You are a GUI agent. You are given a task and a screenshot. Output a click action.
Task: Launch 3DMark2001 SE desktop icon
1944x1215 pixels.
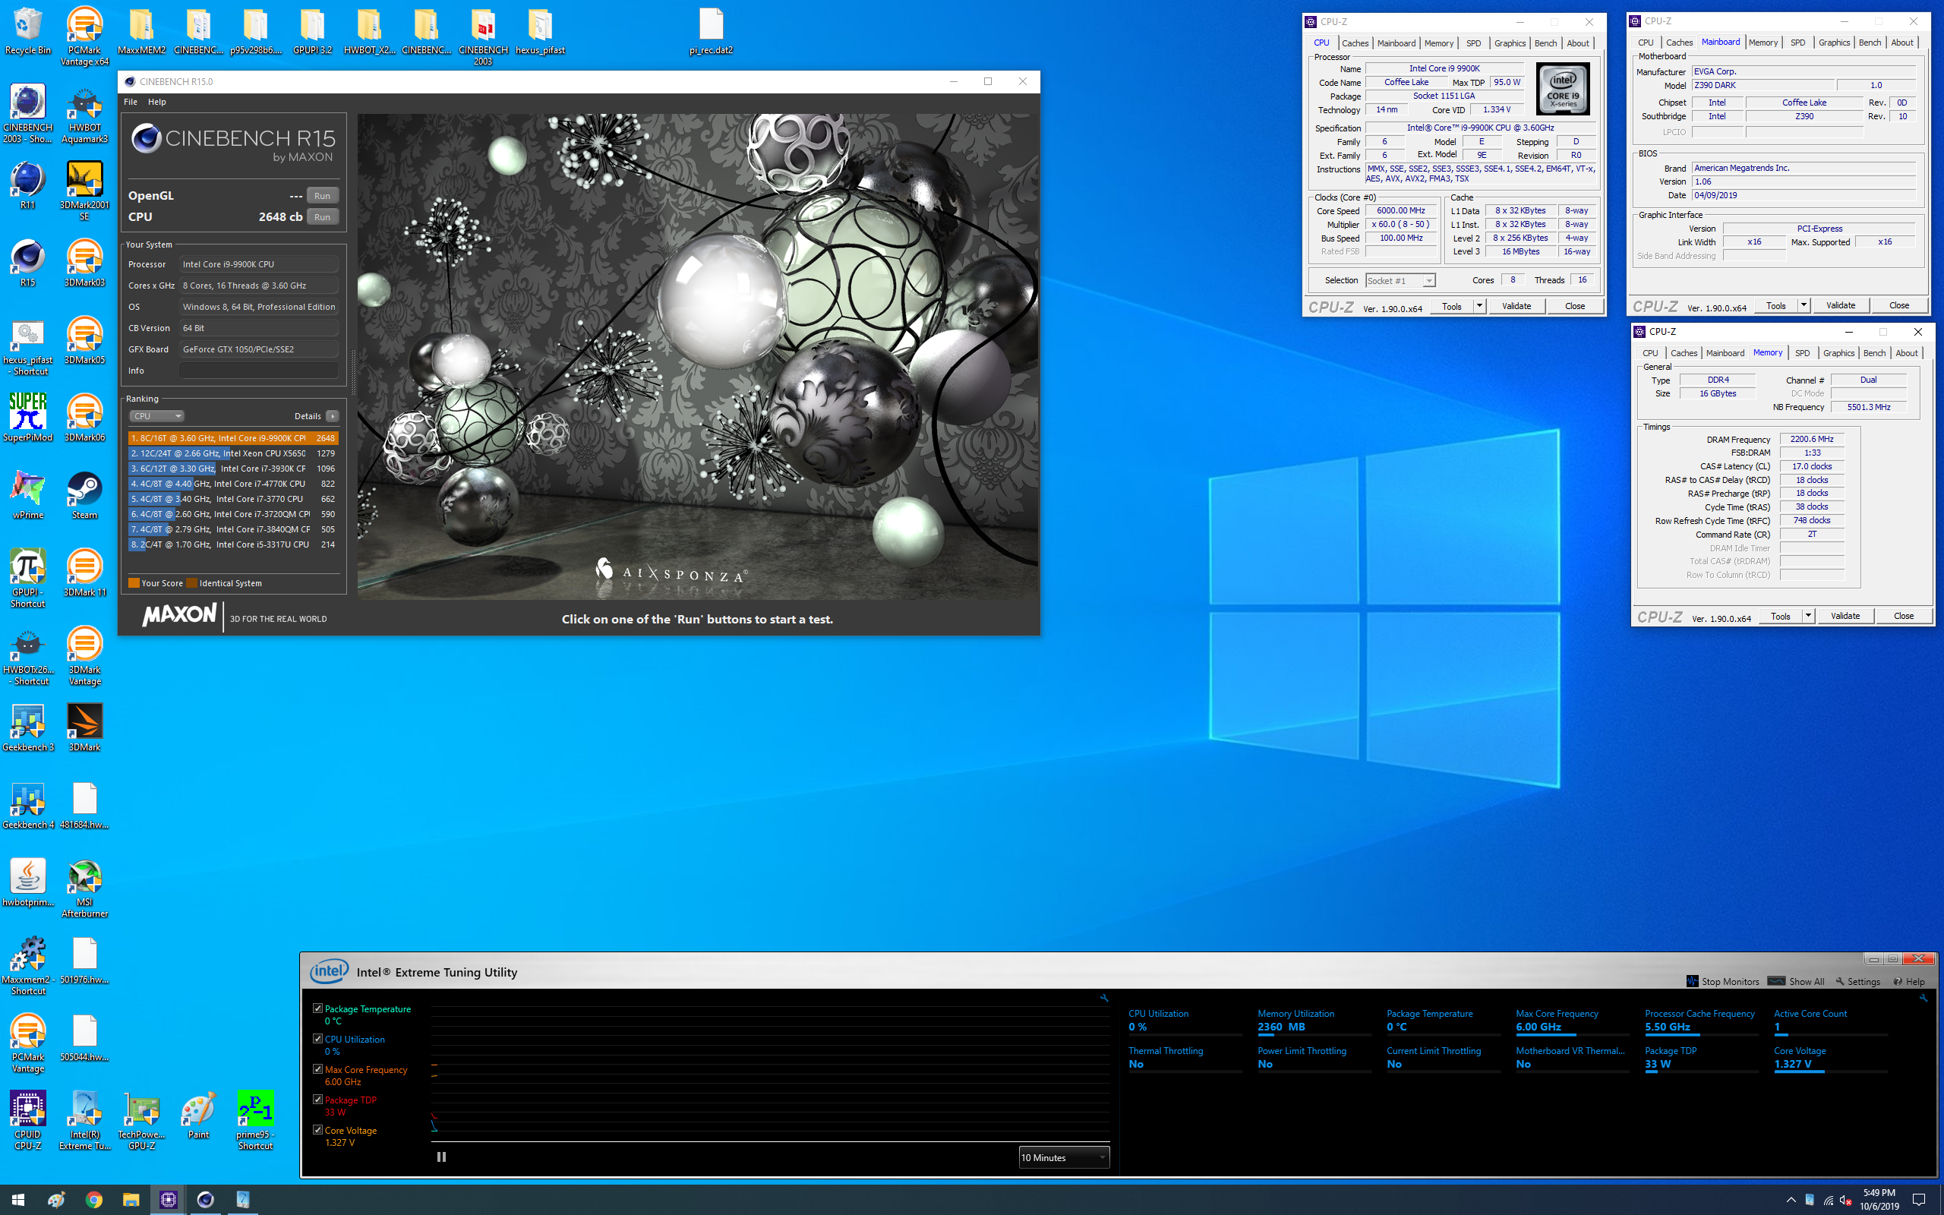click(84, 191)
